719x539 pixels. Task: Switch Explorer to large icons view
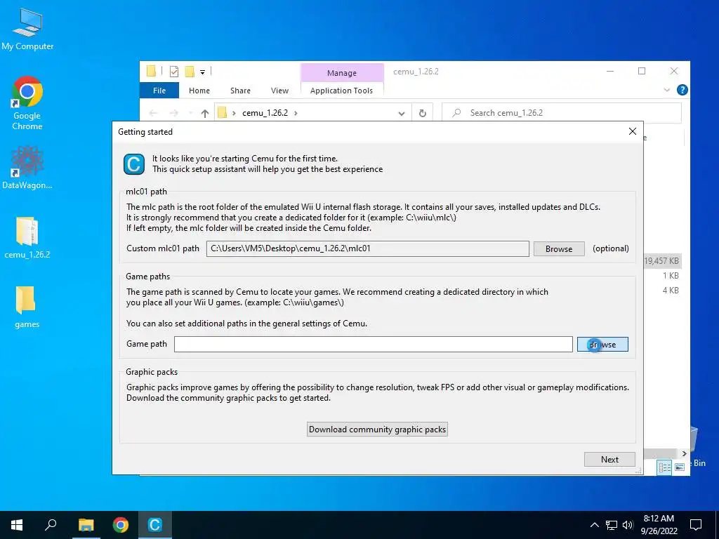coord(680,467)
